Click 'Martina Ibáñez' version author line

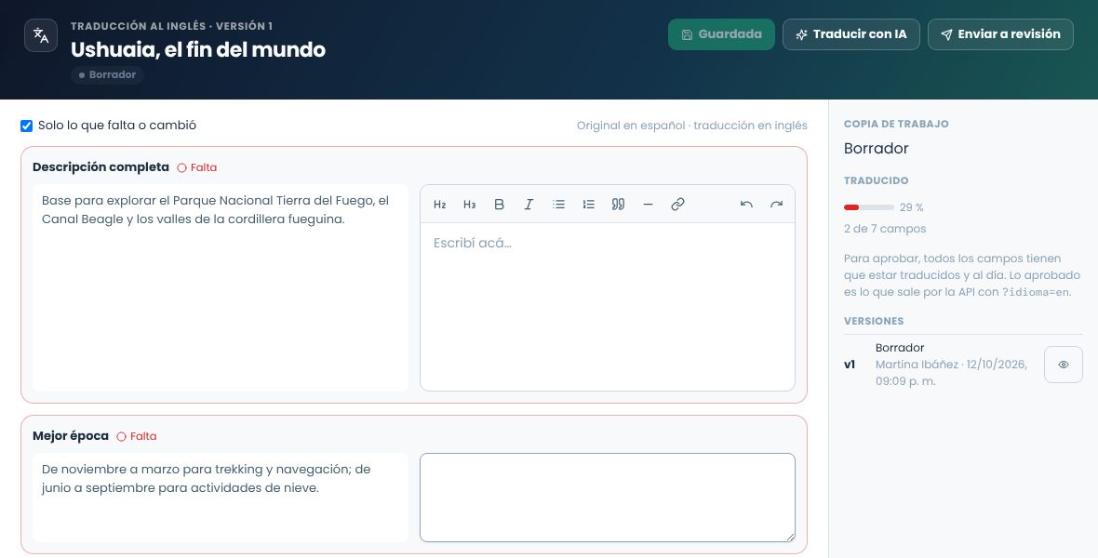(951, 373)
